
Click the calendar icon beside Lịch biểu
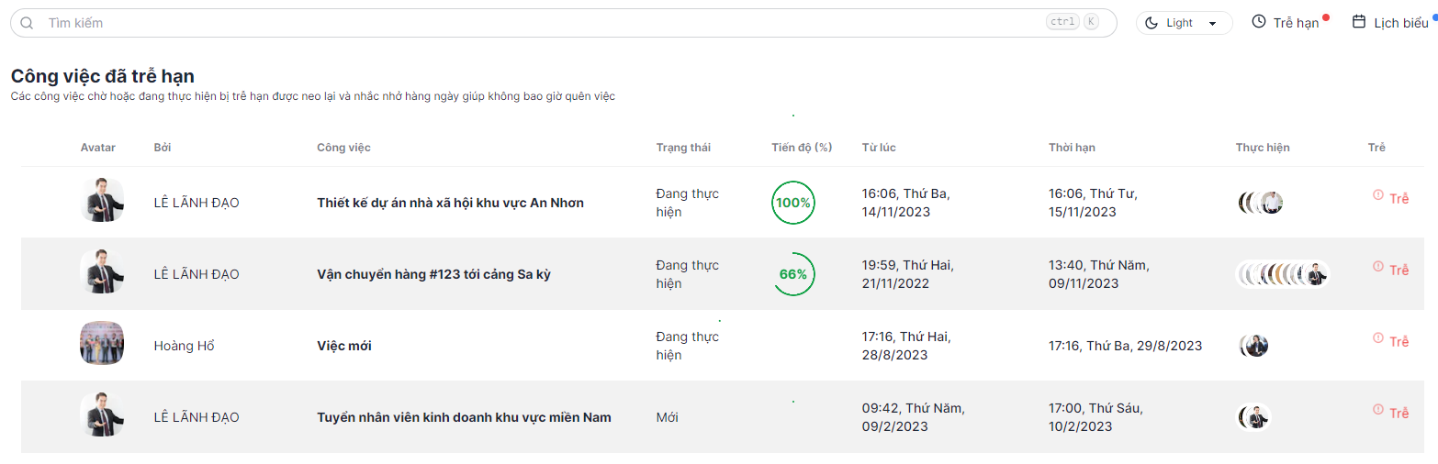tap(1359, 22)
